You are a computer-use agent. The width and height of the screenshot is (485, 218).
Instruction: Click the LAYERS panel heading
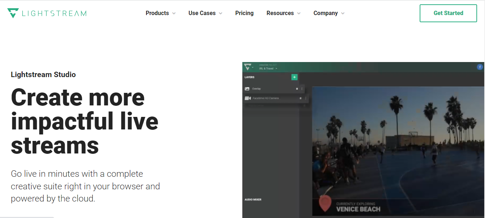250,77
